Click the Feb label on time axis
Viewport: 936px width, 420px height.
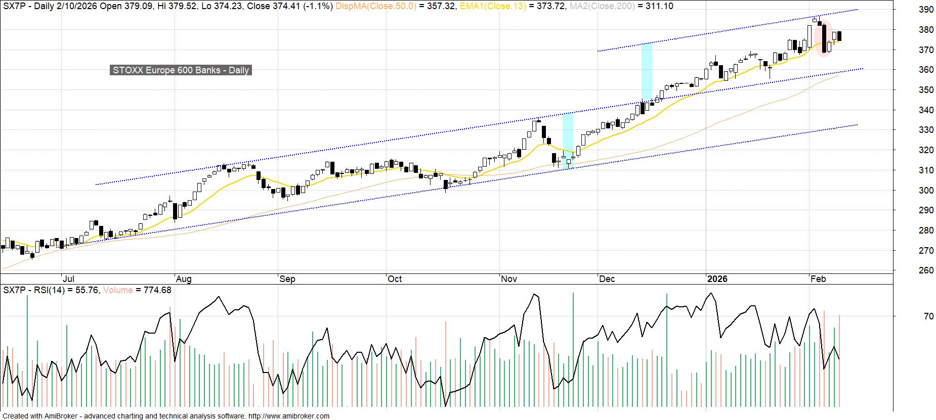818,279
